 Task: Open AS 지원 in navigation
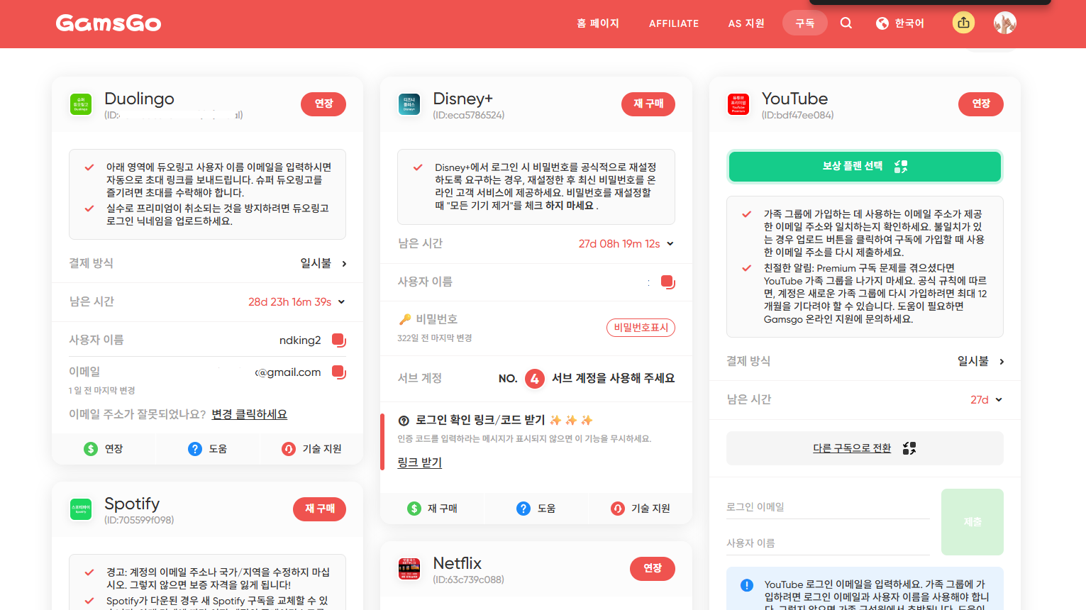coord(746,23)
